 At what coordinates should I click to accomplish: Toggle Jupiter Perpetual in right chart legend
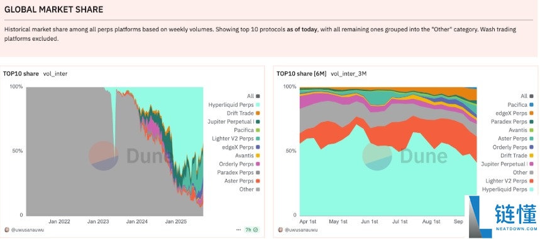[507, 164]
